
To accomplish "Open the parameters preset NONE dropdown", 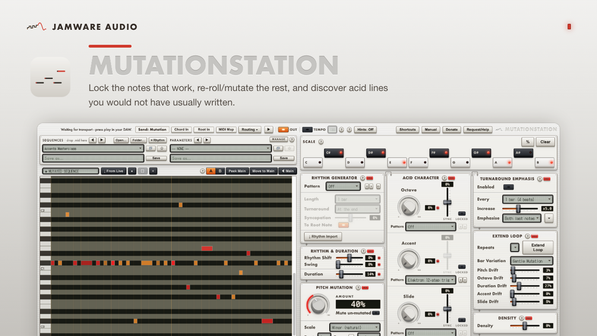I will [x=220, y=149].
